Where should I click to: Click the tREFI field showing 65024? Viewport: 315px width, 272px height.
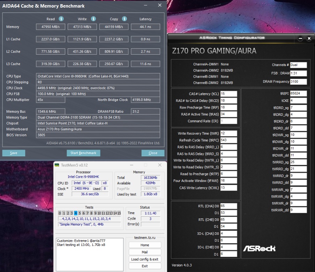(x=298, y=93)
